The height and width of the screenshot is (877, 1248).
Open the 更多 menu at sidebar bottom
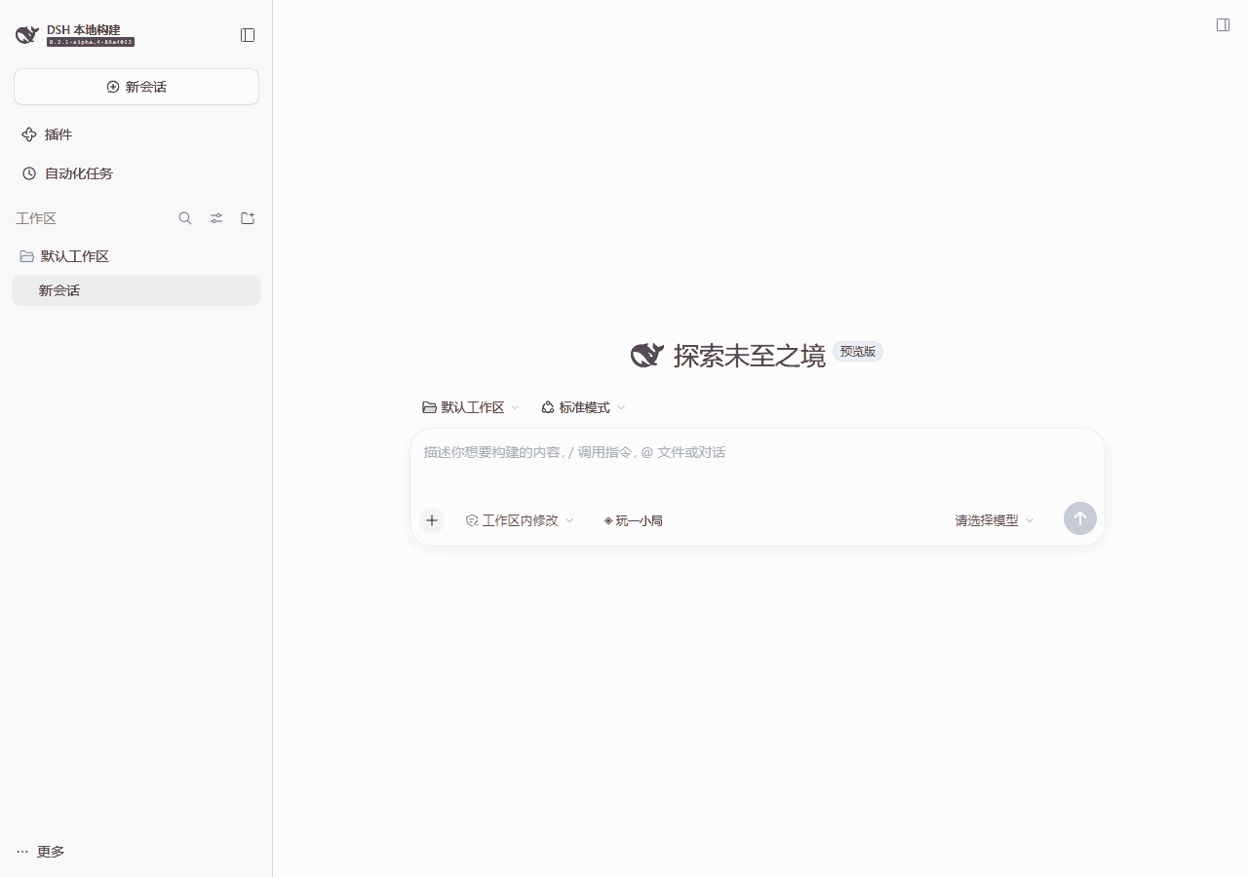(41, 852)
